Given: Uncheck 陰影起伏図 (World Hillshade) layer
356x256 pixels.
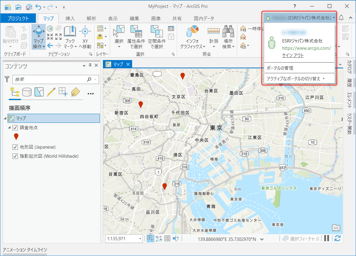Looking at the screenshot, I should point(15,156).
